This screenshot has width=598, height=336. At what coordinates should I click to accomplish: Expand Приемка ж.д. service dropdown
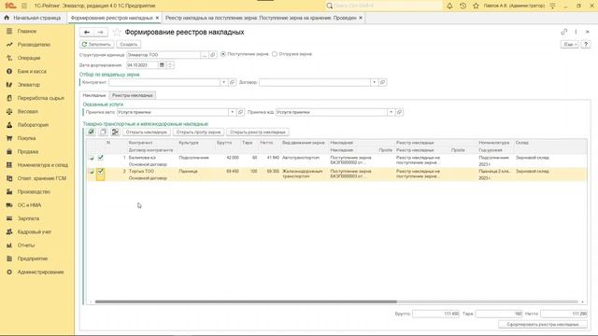click(x=391, y=112)
